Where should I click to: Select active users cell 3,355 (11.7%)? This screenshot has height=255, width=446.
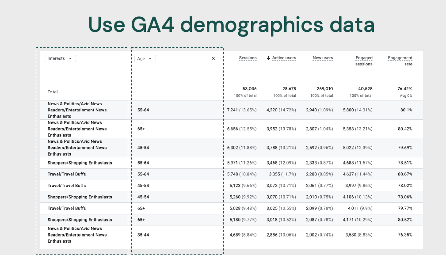pyautogui.click(x=282, y=174)
